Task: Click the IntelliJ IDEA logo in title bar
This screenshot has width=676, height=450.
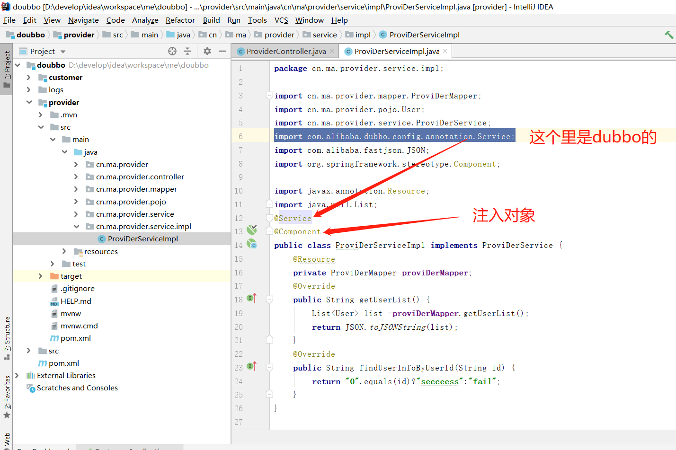Action: click(6, 7)
